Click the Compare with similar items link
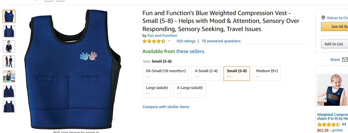 (166, 107)
